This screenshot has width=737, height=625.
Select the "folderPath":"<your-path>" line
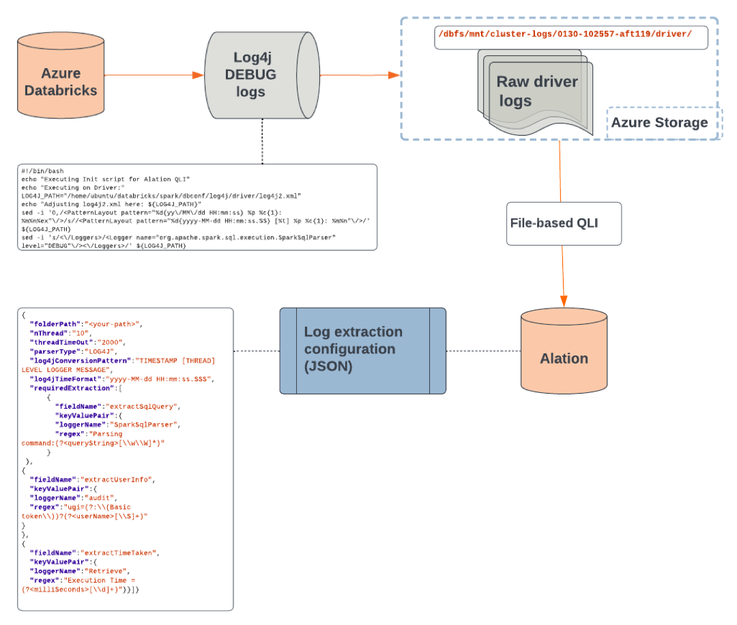[86, 324]
